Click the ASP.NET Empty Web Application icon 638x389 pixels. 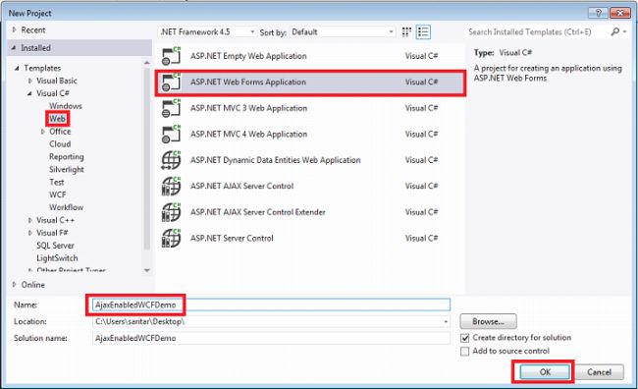pyautogui.click(x=171, y=56)
